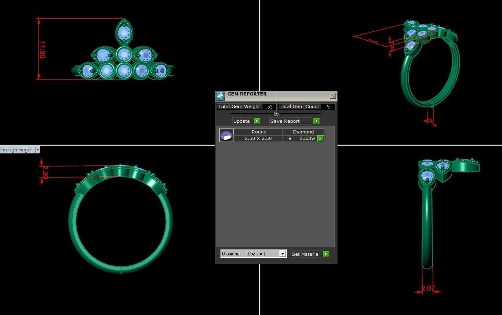Click the Gem Reporter title bar icon
Image resolution: width=502 pixels, height=315 pixels.
(x=220, y=96)
